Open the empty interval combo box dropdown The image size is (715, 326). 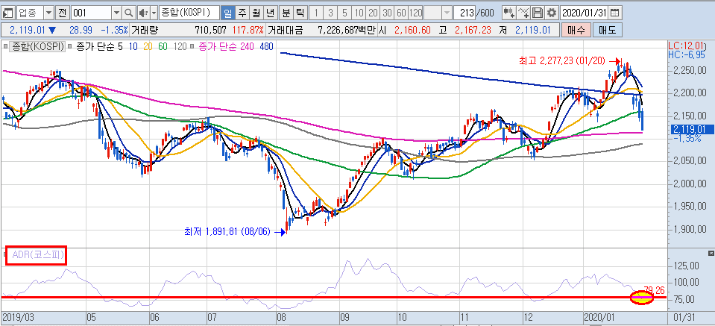point(447,13)
